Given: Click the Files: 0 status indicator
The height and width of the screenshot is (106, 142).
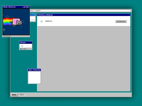Looking at the screenshot, I should [x=22, y=95].
